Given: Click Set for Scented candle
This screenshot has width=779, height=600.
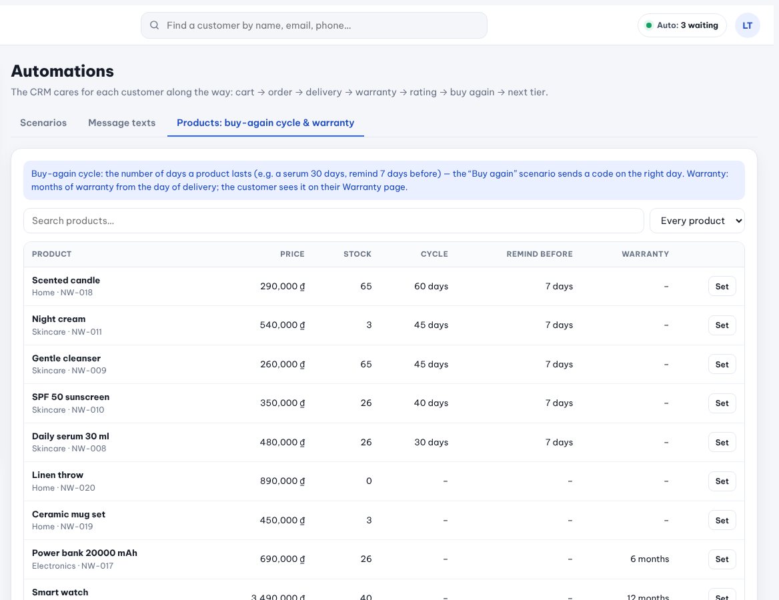Looking at the screenshot, I should pyautogui.click(x=722, y=286).
